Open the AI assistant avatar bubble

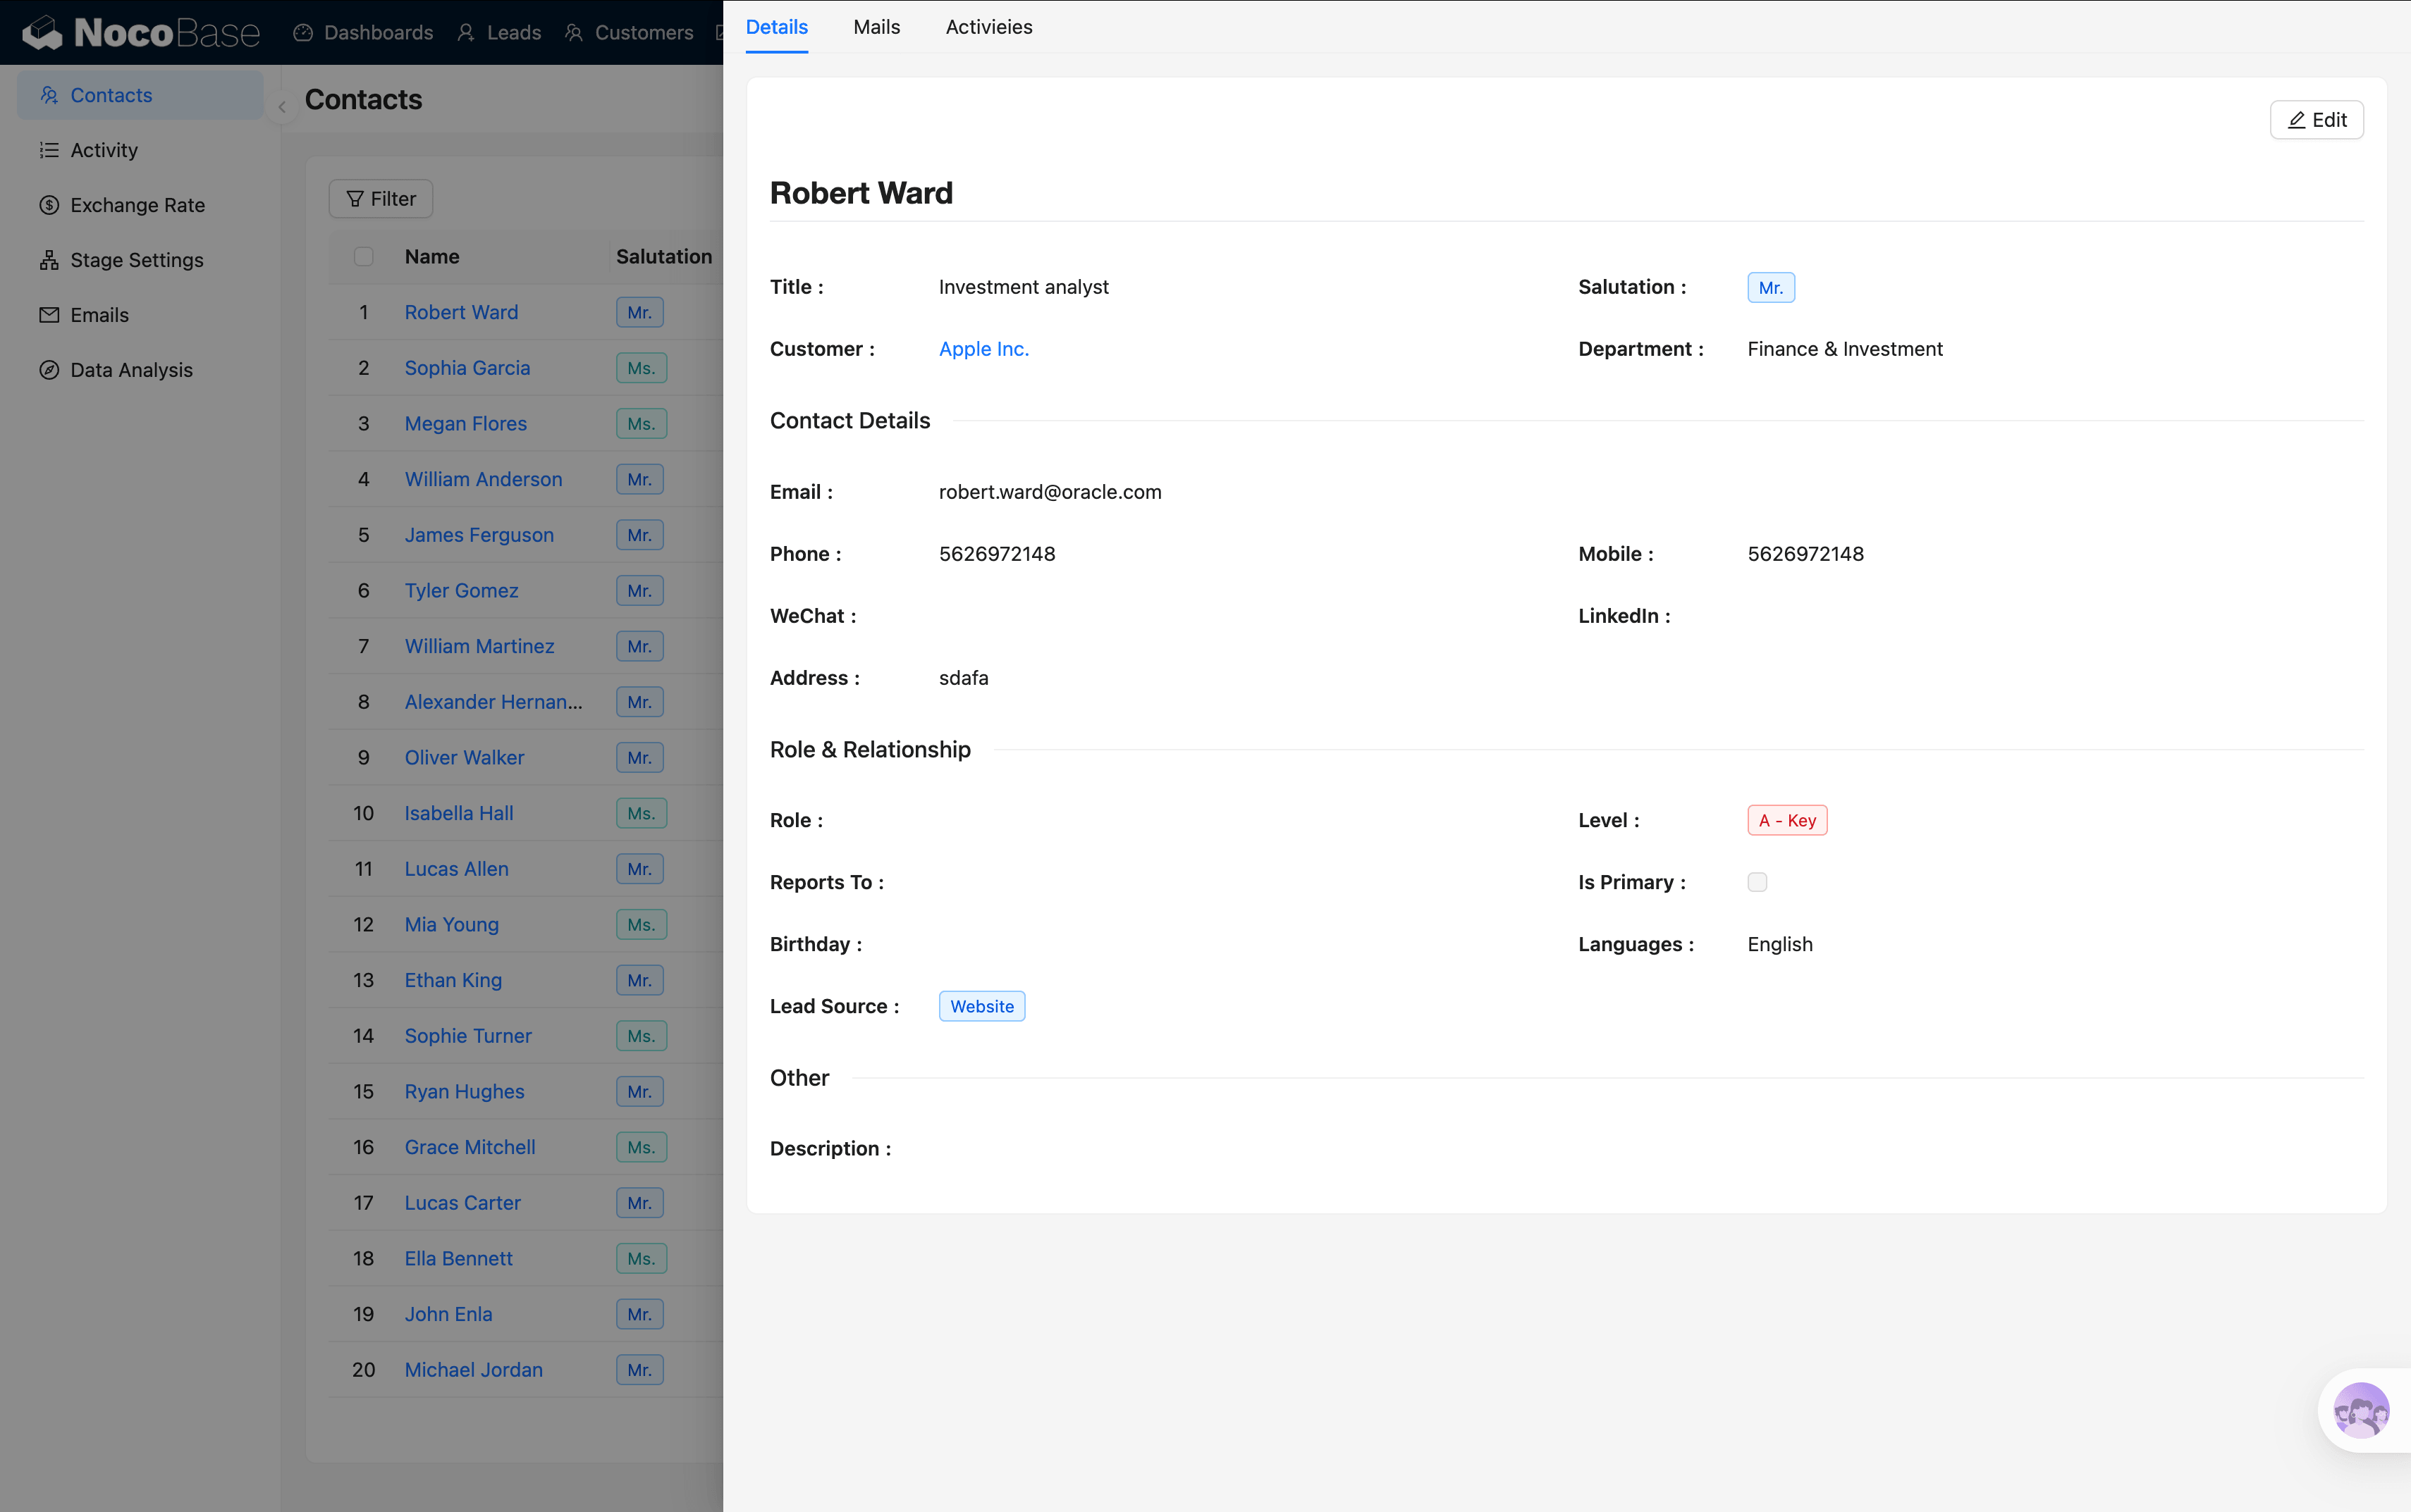[2361, 1410]
